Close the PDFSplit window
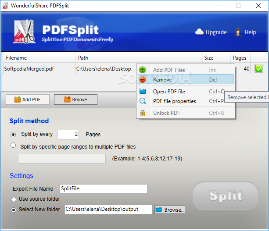The height and width of the screenshot is (231, 269). [258, 6]
